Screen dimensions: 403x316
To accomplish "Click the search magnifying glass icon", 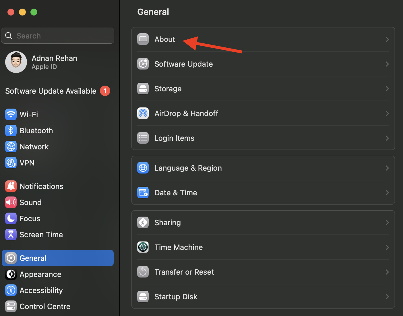I will [x=9, y=36].
